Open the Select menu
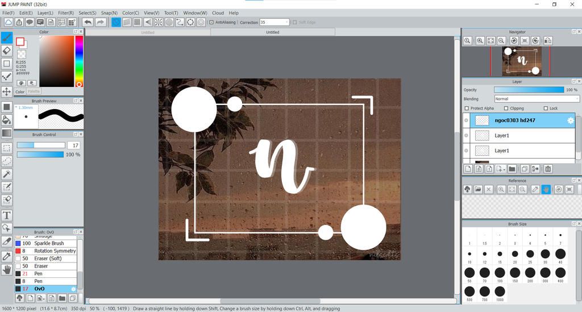Image resolution: width=582 pixels, height=312 pixels. click(87, 13)
